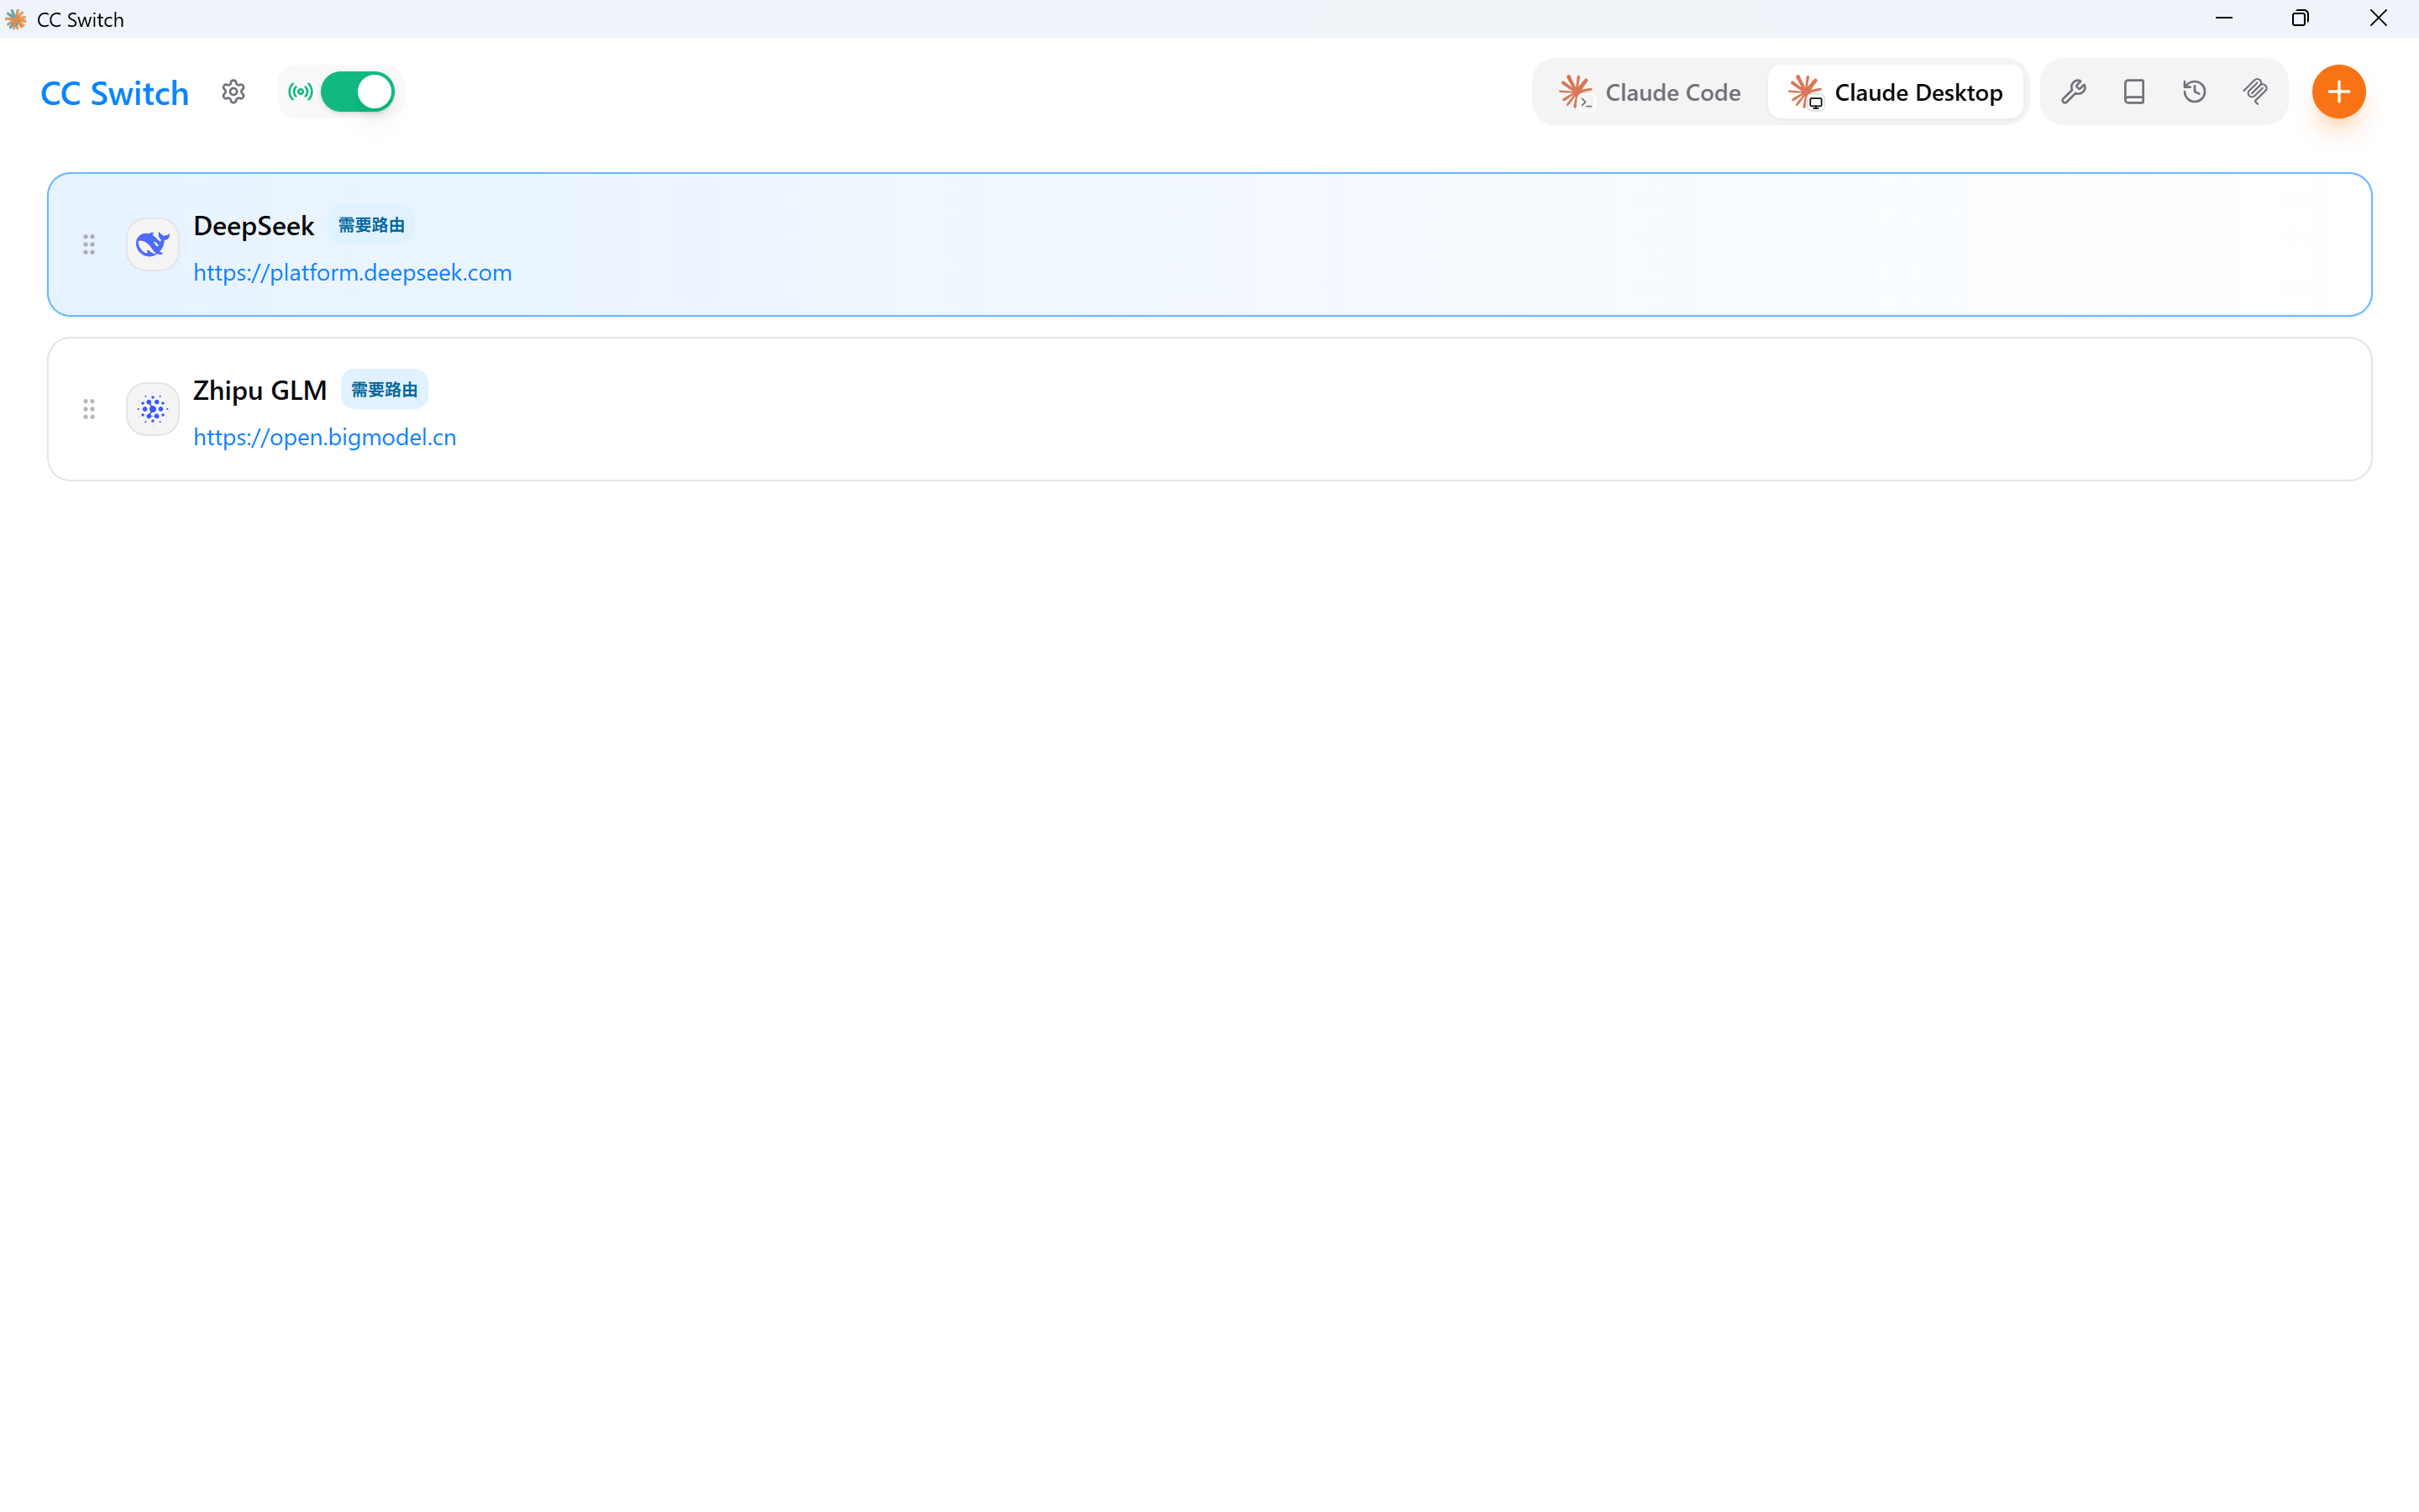Grab the drag handle on the DeepSeek row
The image size is (2419, 1512).
pyautogui.click(x=89, y=244)
